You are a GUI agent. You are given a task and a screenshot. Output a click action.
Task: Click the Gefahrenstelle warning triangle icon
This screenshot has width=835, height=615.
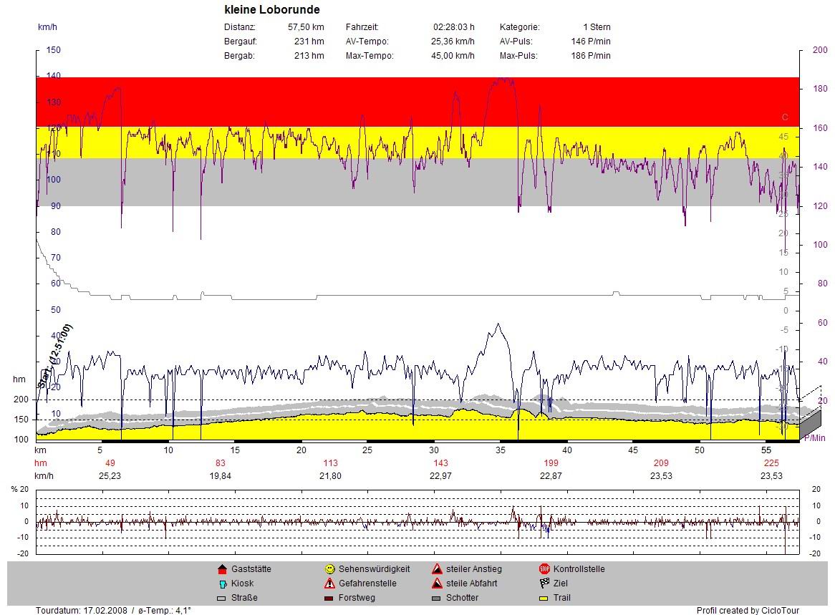click(329, 583)
